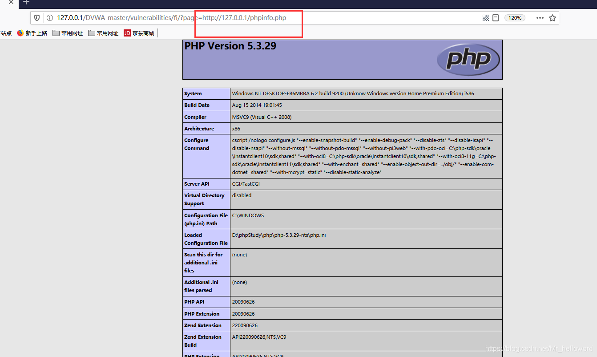
Task: Select the 'C:\WINDOWS' value
Action: [x=248, y=215]
